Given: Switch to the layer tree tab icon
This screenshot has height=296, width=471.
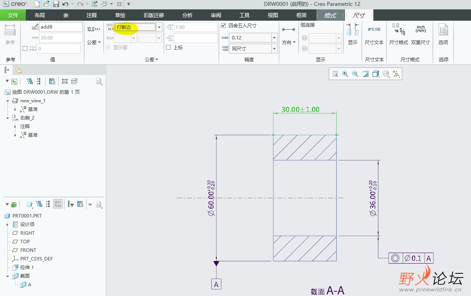Looking at the screenshot, I should 18,70.
